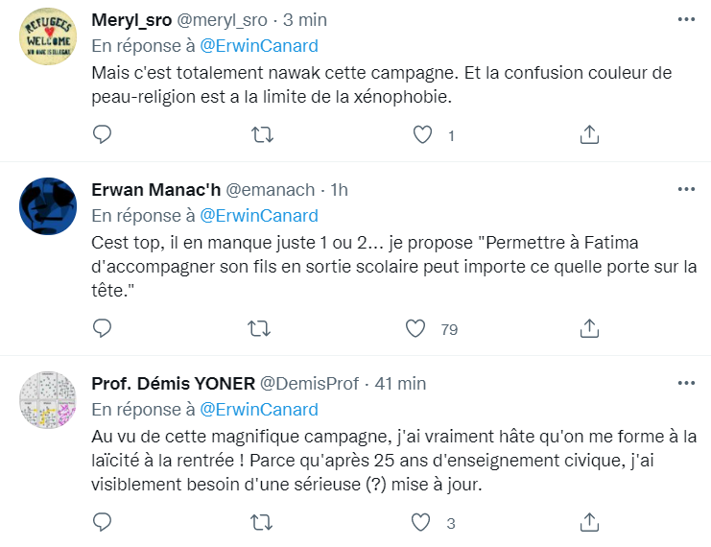Open more options on Erwan Manac'h's tweet
Image resolution: width=711 pixels, height=547 pixels.
click(x=685, y=189)
